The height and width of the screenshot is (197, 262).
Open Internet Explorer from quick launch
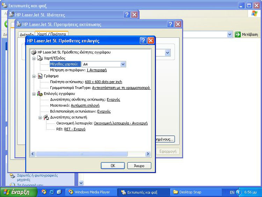[51, 192]
